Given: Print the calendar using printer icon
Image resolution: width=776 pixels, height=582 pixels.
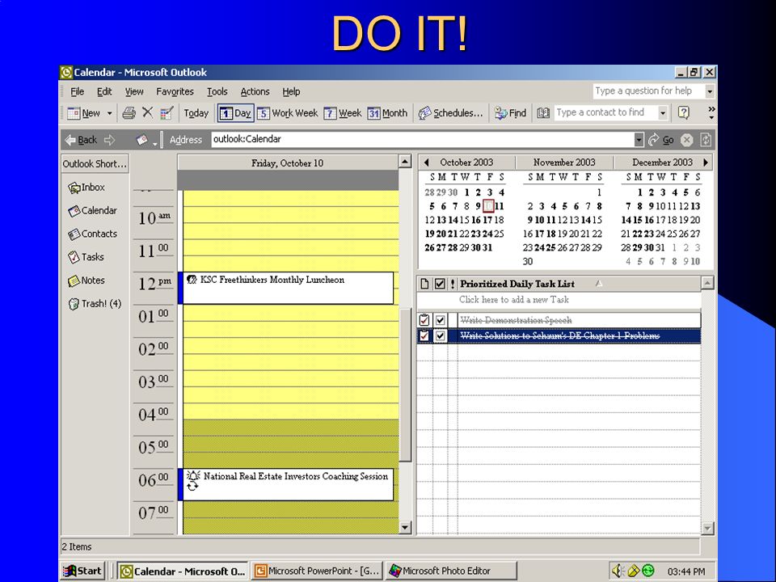Looking at the screenshot, I should [x=129, y=113].
